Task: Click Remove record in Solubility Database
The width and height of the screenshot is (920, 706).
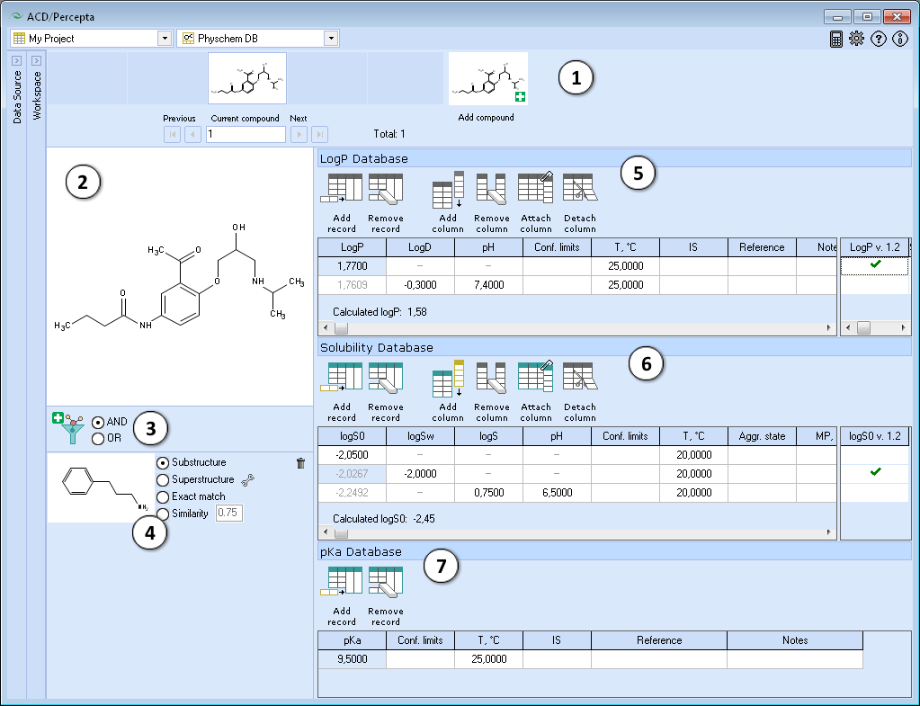Action: [386, 392]
